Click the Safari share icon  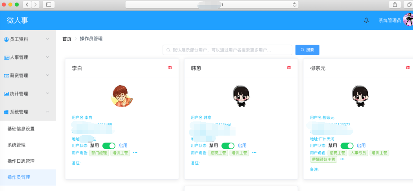(x=395, y=4)
